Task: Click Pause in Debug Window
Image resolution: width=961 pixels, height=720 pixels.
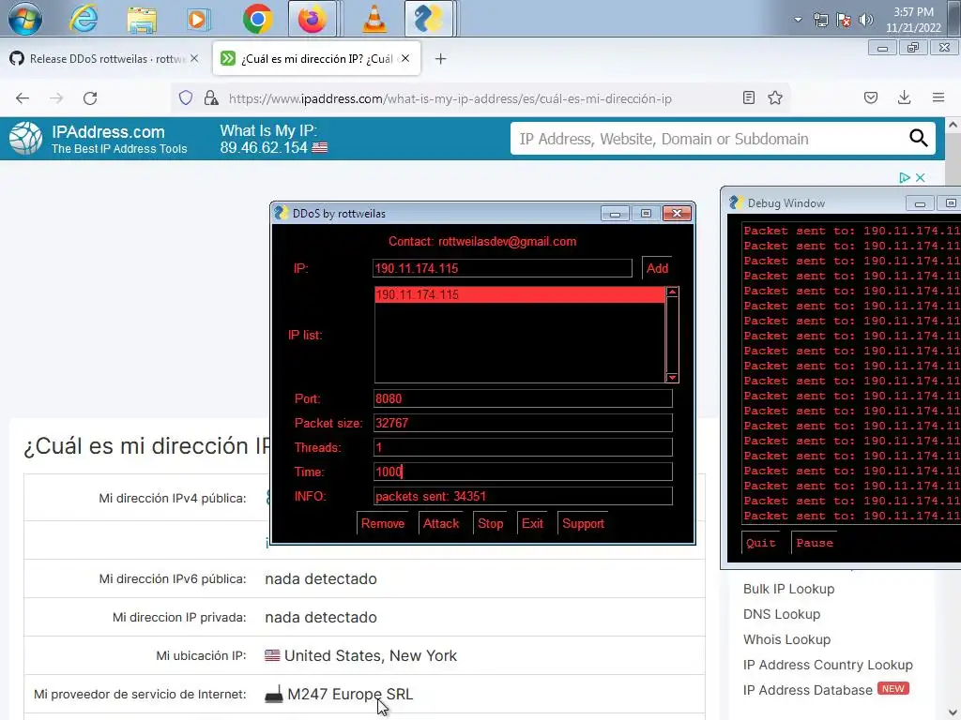Action: [x=815, y=543]
